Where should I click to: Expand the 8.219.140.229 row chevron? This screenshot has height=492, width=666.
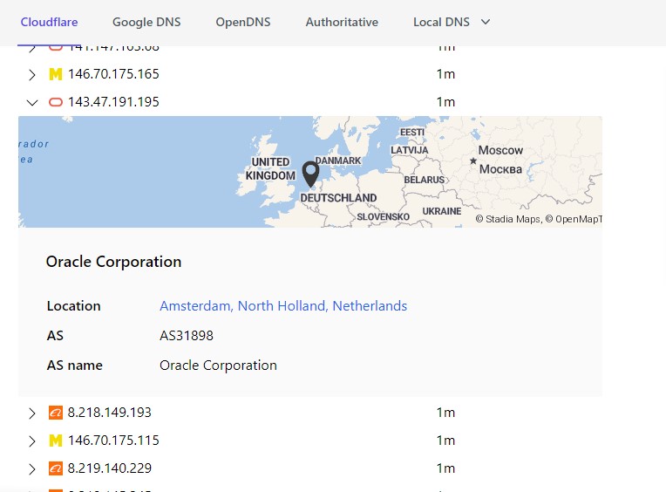32,468
